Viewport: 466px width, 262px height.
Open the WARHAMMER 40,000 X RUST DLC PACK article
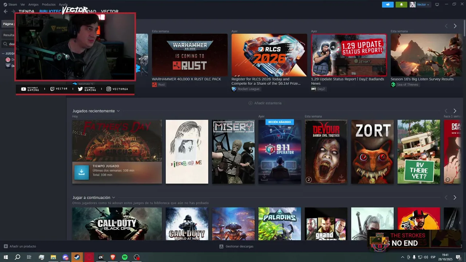[190, 55]
